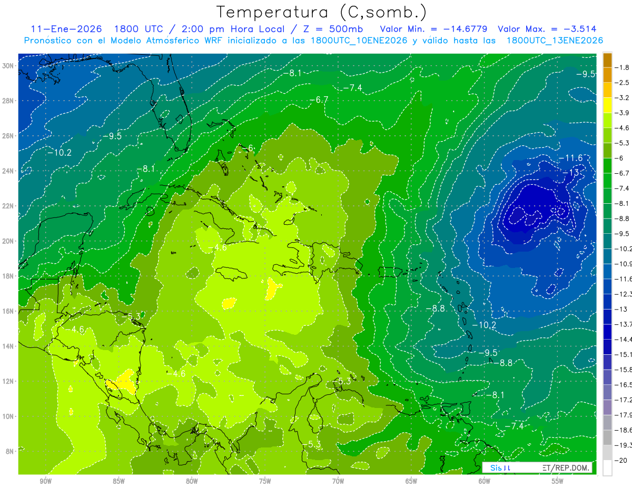Click the '30N' latitude axis label
This screenshot has width=632, height=488.
point(8,66)
